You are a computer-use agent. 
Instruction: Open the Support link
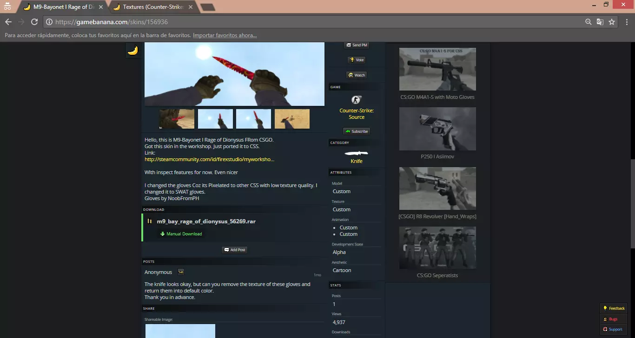(x=614, y=329)
